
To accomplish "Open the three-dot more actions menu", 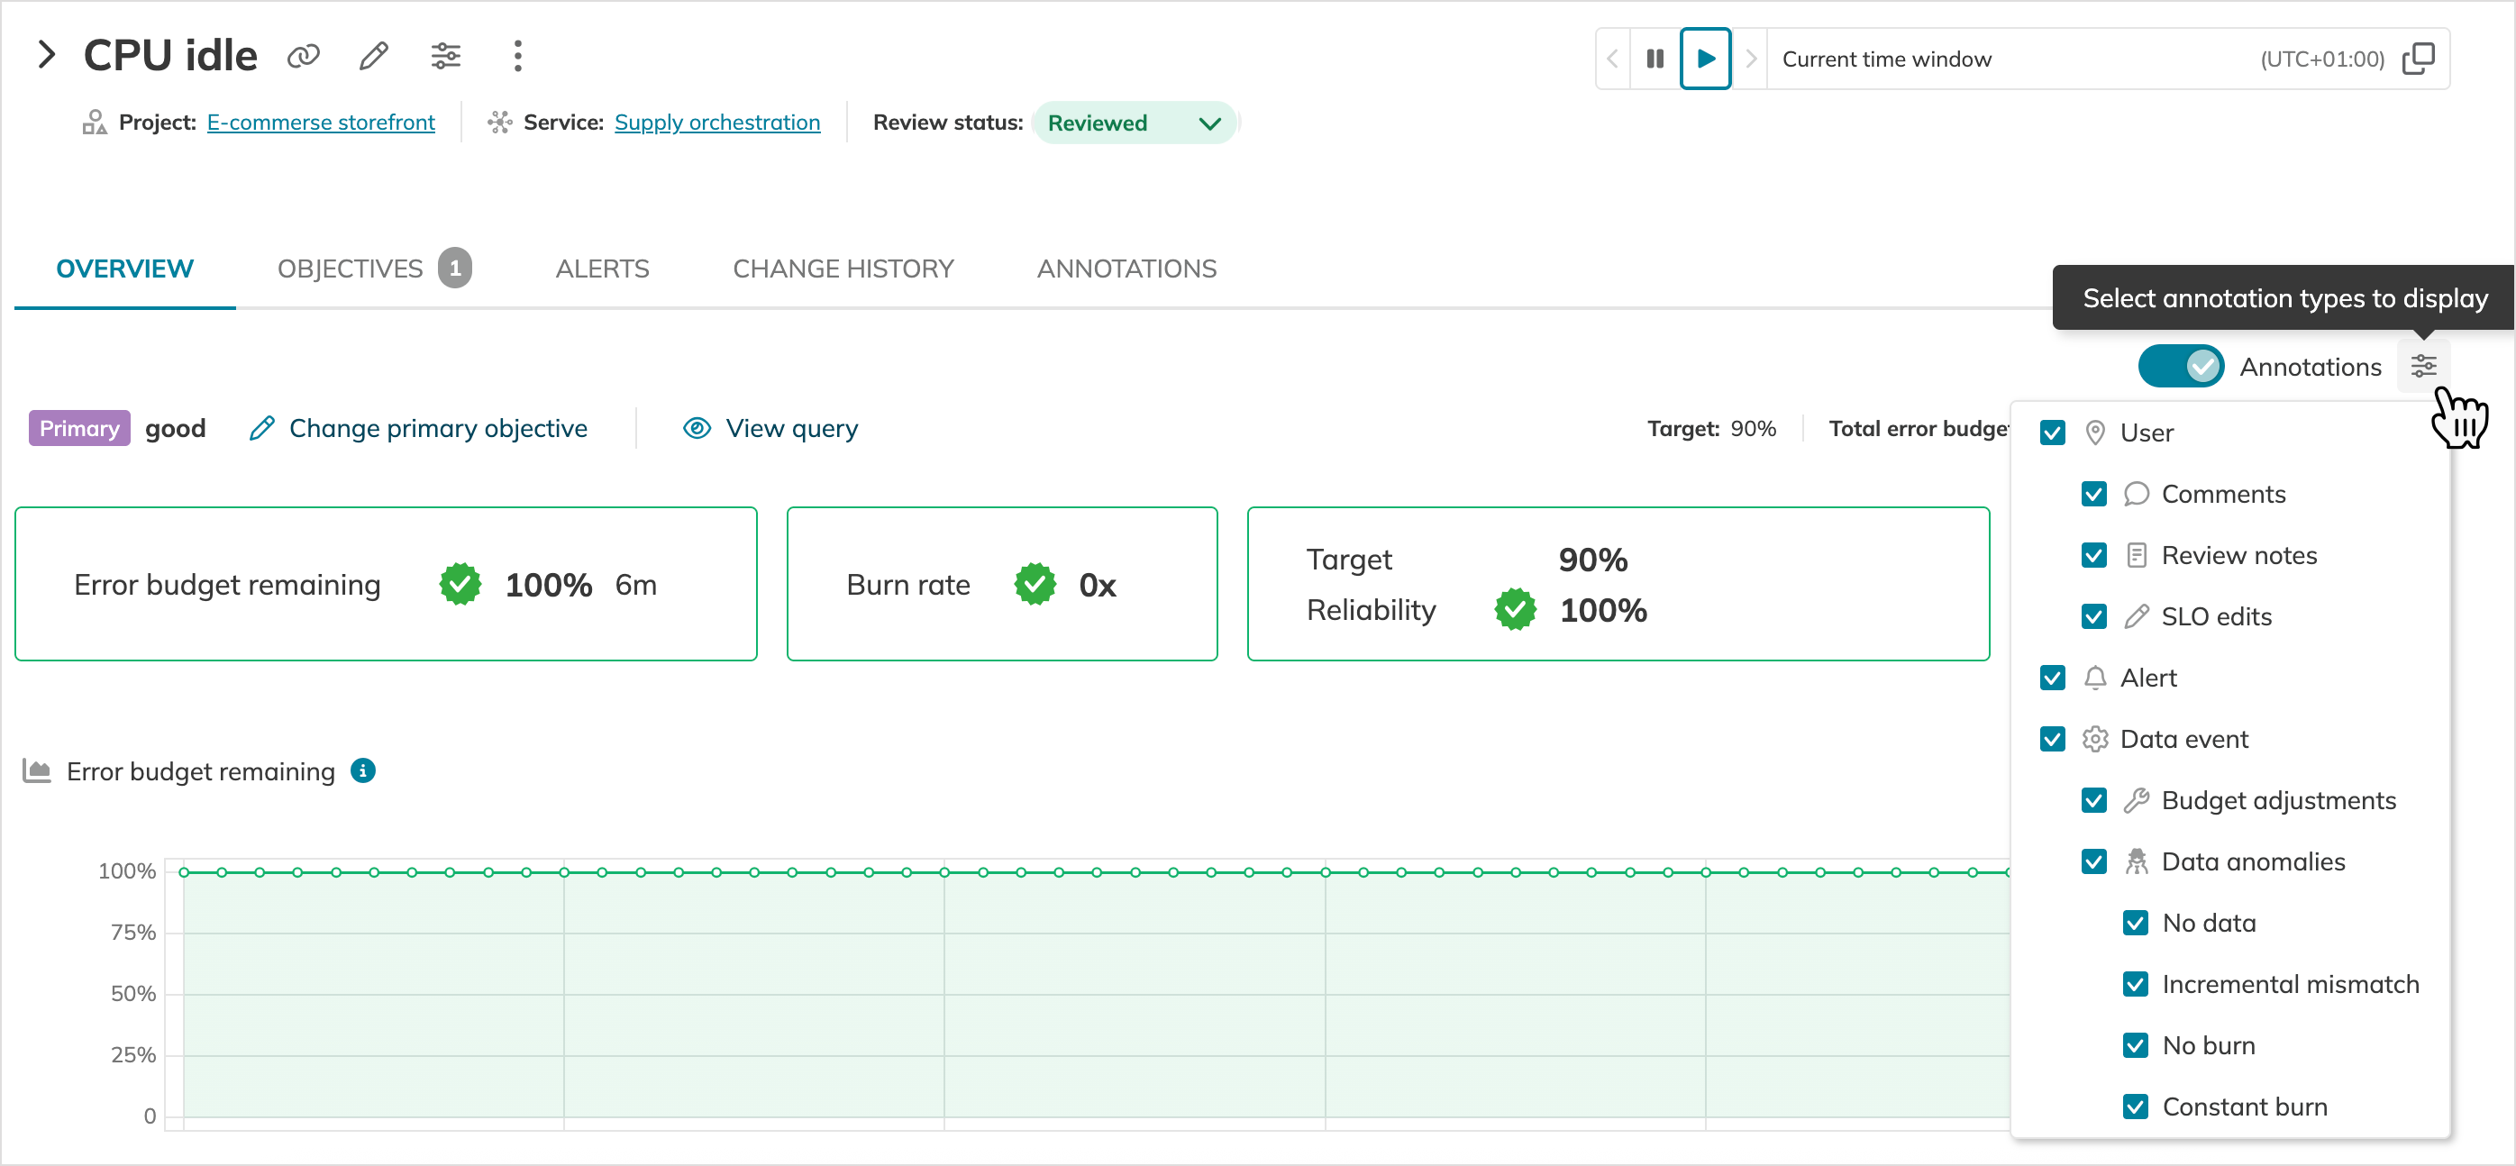I will [x=517, y=57].
